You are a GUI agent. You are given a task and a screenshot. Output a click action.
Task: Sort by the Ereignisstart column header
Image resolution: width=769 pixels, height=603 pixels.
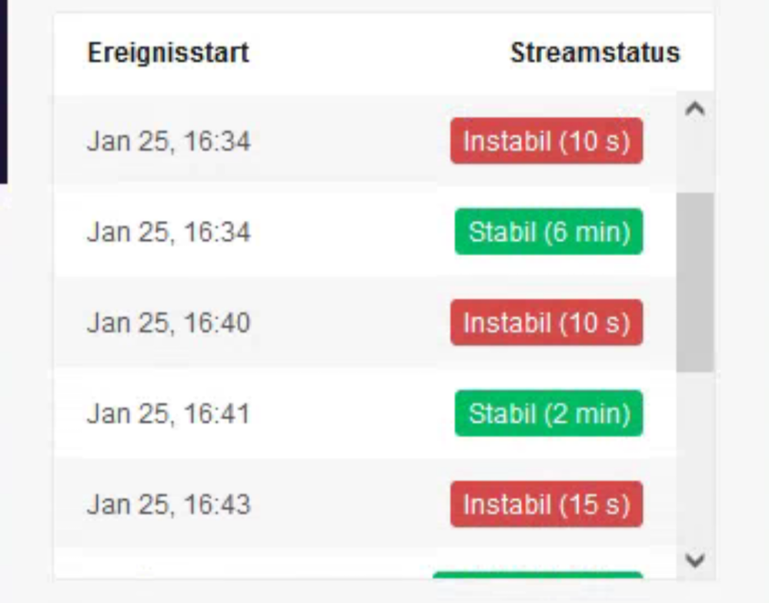point(168,53)
